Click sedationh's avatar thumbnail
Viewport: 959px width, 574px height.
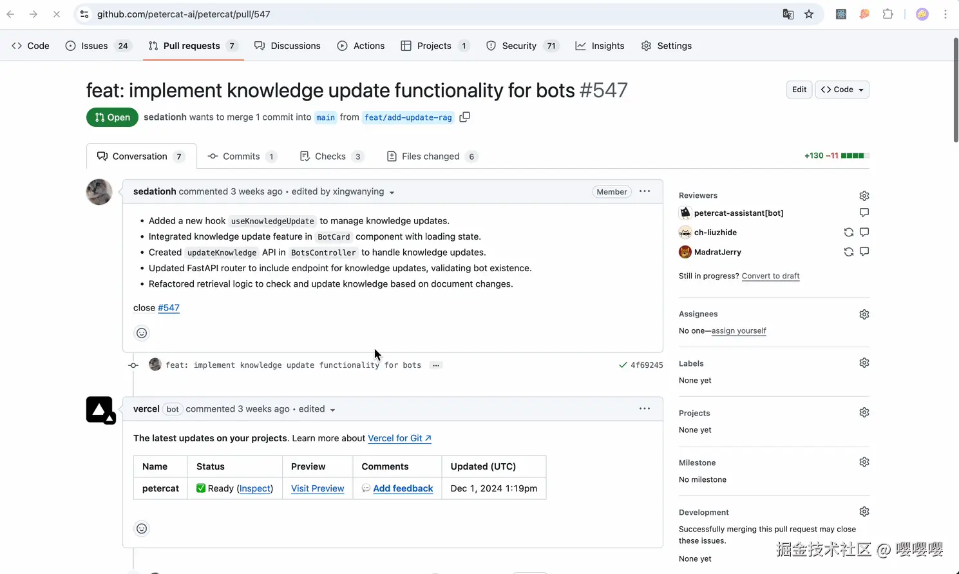tap(99, 192)
